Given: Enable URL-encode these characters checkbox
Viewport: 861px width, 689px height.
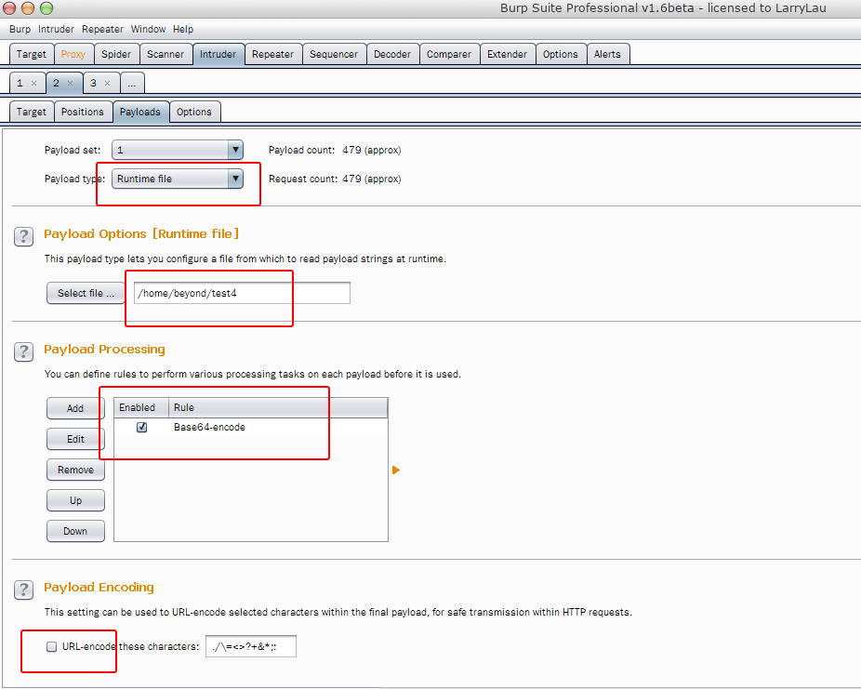Looking at the screenshot, I should (x=52, y=647).
